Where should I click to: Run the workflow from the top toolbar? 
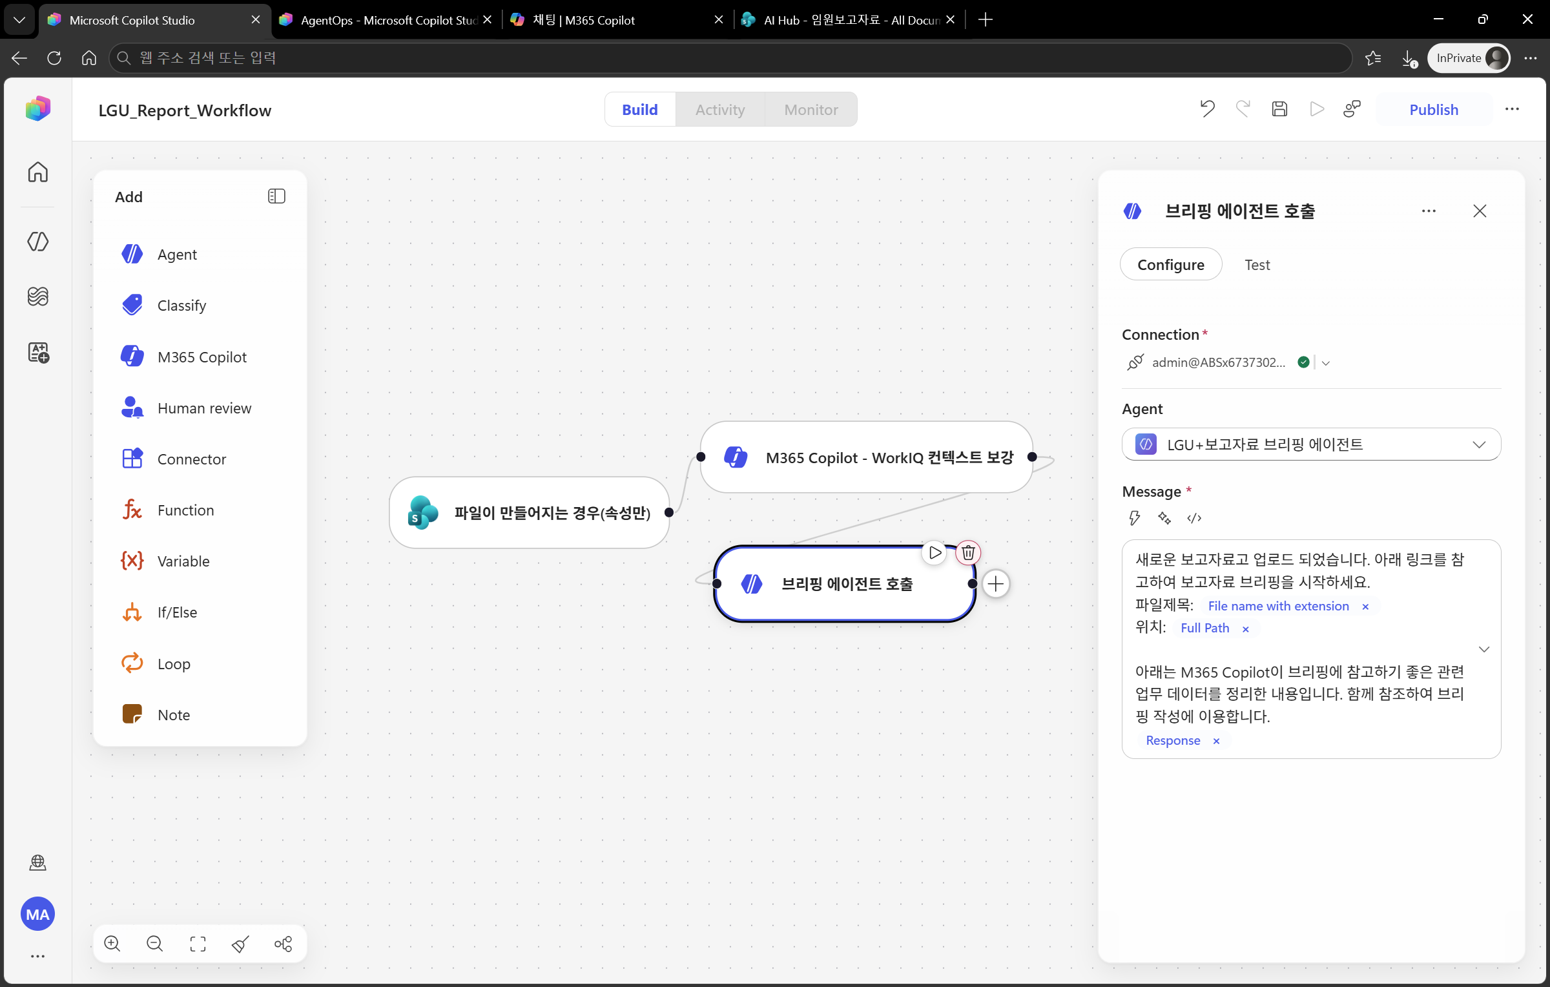pyautogui.click(x=1316, y=109)
